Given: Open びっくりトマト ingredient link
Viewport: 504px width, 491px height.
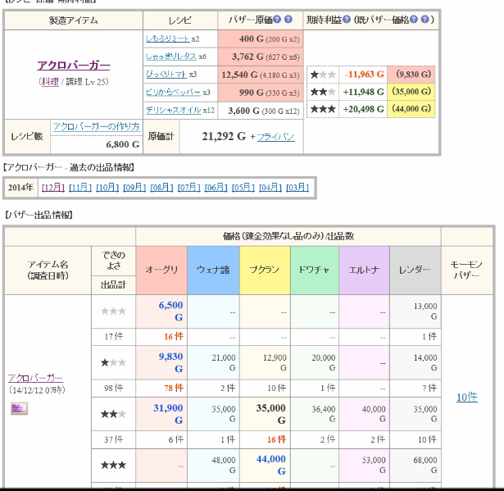Looking at the screenshot, I should [x=166, y=75].
